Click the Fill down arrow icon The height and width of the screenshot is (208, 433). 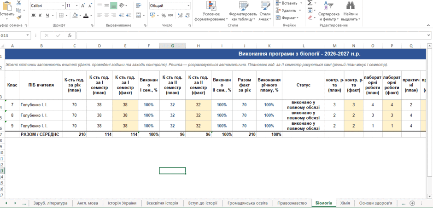[x=310, y=11]
